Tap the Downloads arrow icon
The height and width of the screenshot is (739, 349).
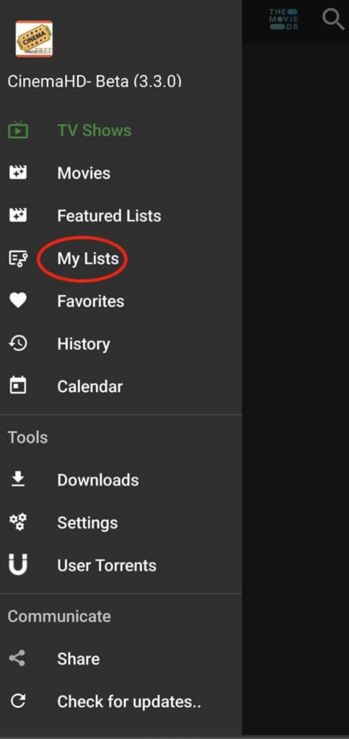[x=18, y=479]
